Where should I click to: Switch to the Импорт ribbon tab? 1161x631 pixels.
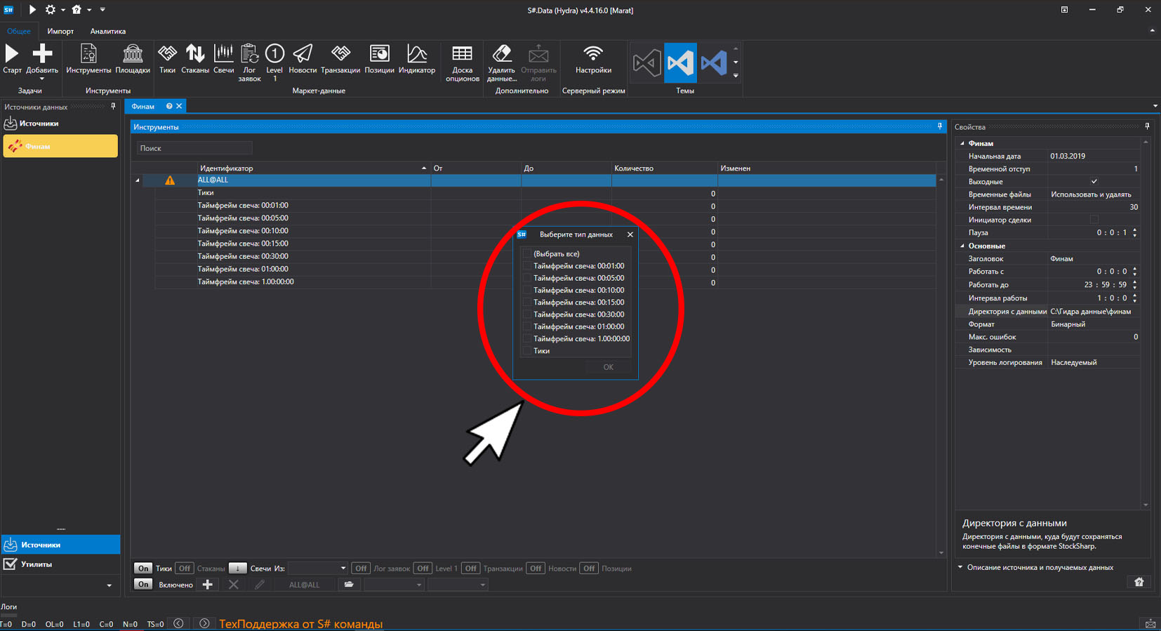point(60,31)
